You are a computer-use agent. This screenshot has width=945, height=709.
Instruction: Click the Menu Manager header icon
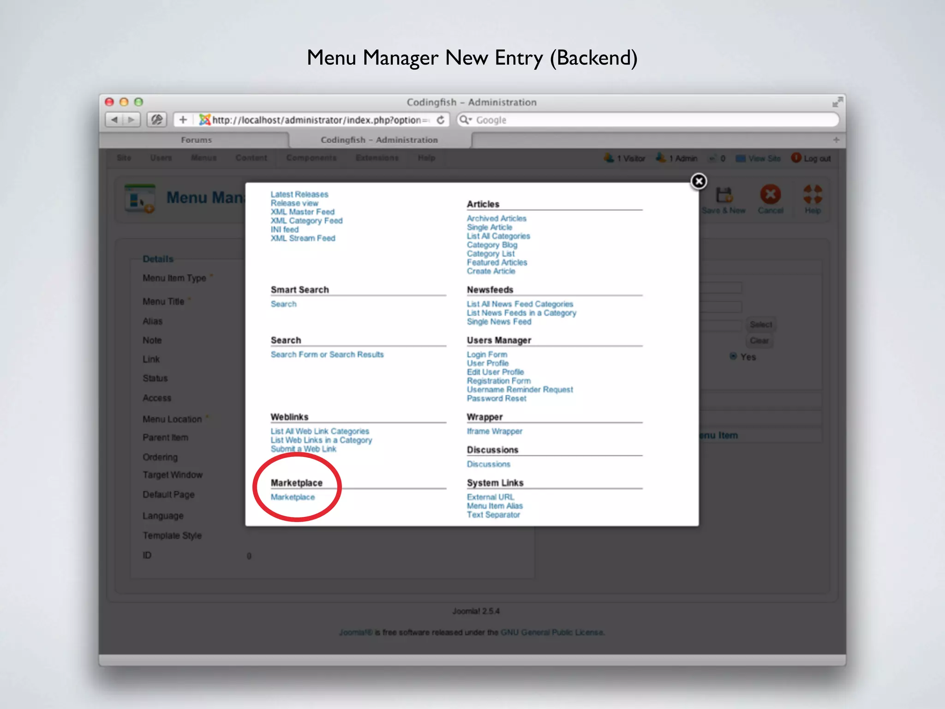(140, 199)
